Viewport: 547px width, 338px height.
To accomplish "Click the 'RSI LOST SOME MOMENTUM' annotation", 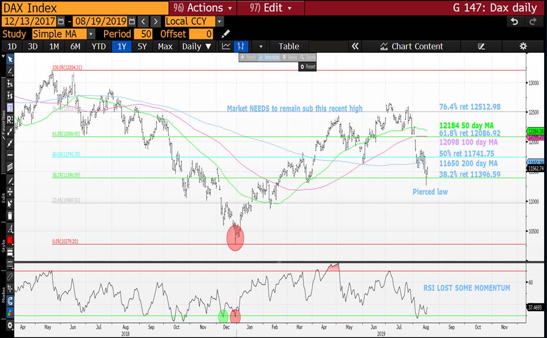I will coord(467,288).
